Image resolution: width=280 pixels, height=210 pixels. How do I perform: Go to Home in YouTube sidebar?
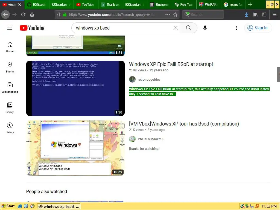point(10,47)
